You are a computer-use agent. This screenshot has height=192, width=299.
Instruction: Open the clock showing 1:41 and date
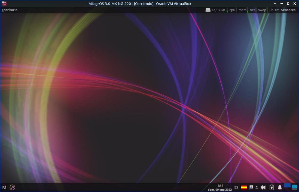coord(220,187)
